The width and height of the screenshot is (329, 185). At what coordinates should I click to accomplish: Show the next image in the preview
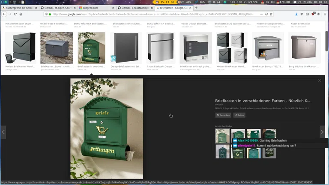pos(322,132)
